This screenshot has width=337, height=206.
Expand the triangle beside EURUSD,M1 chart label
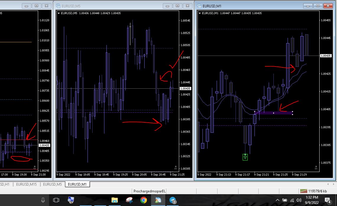[200, 13]
